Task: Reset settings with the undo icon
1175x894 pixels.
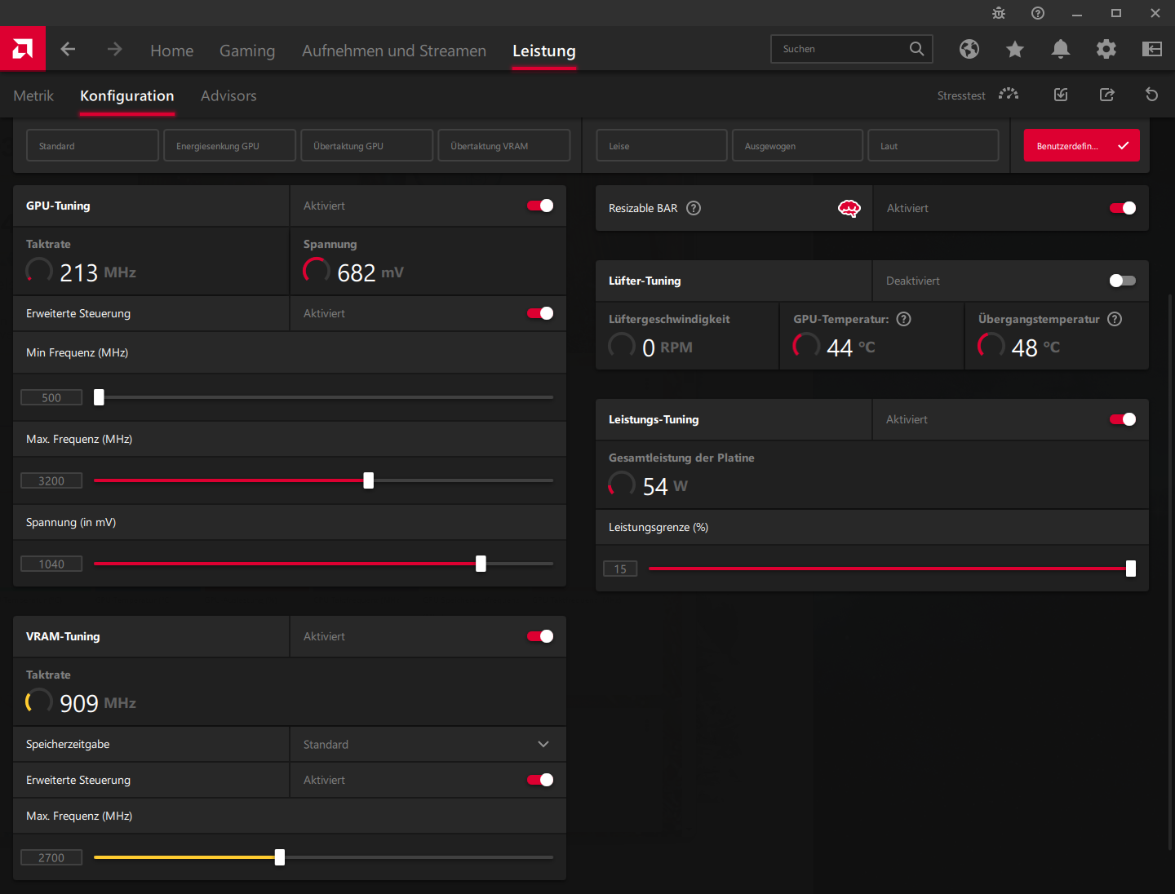Action: (x=1152, y=95)
